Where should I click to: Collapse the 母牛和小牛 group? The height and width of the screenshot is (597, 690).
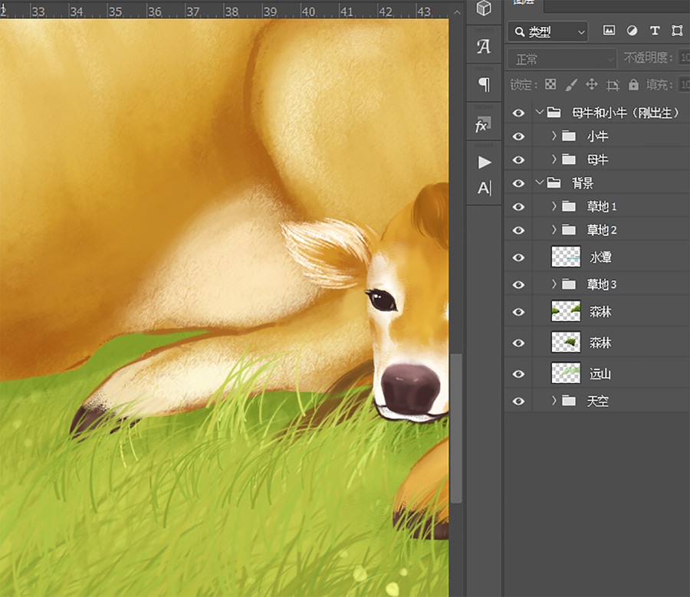540,112
